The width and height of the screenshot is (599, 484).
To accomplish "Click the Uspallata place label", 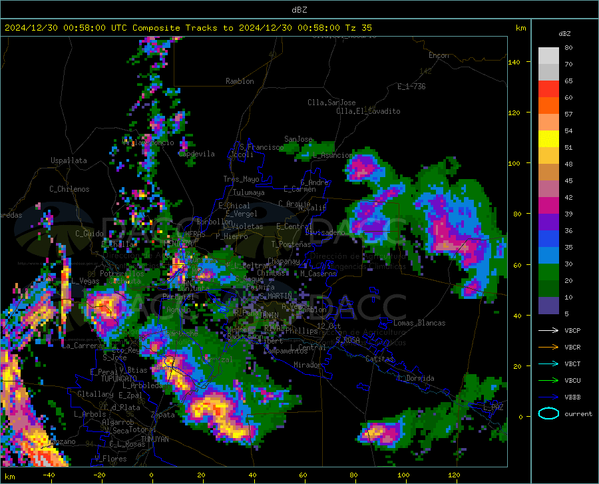I will point(69,160).
